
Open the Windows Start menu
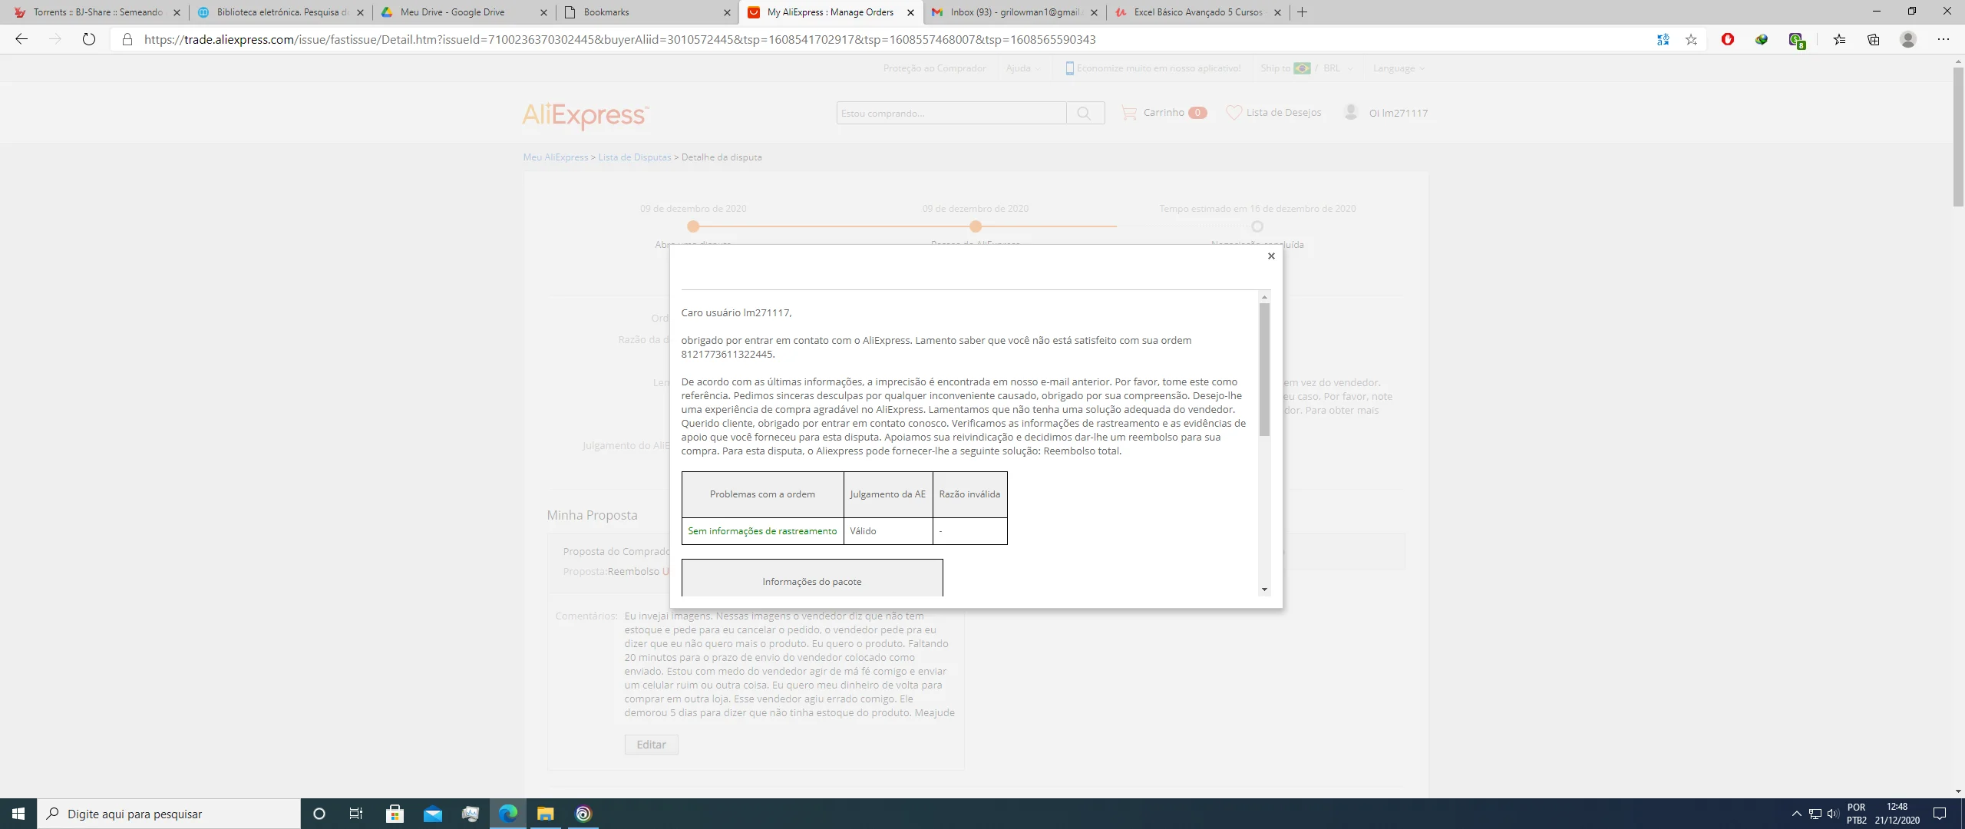(18, 814)
